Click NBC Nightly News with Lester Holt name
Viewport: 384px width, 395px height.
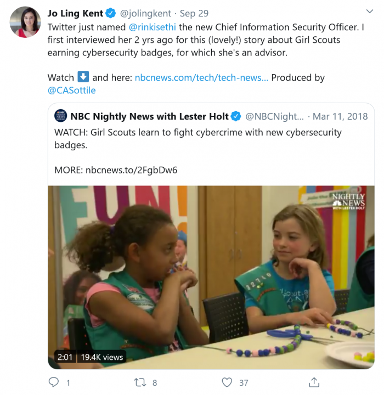[149, 116]
